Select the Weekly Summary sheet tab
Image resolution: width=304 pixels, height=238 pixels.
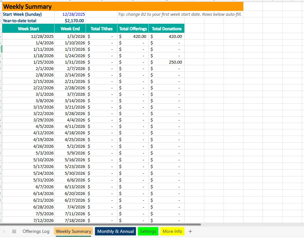[x=73, y=231]
